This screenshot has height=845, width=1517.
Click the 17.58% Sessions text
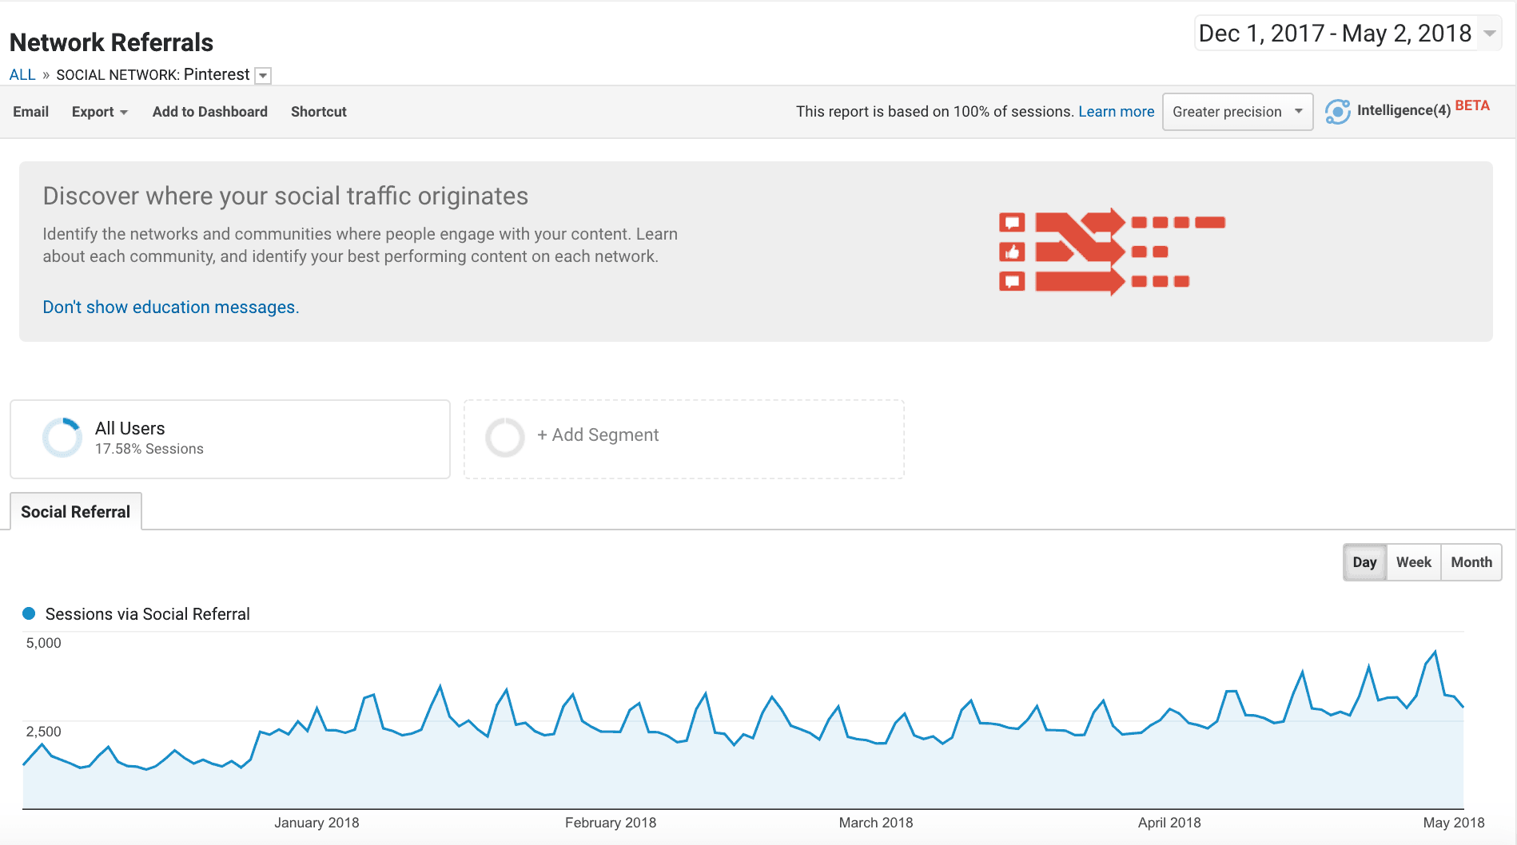(x=149, y=449)
